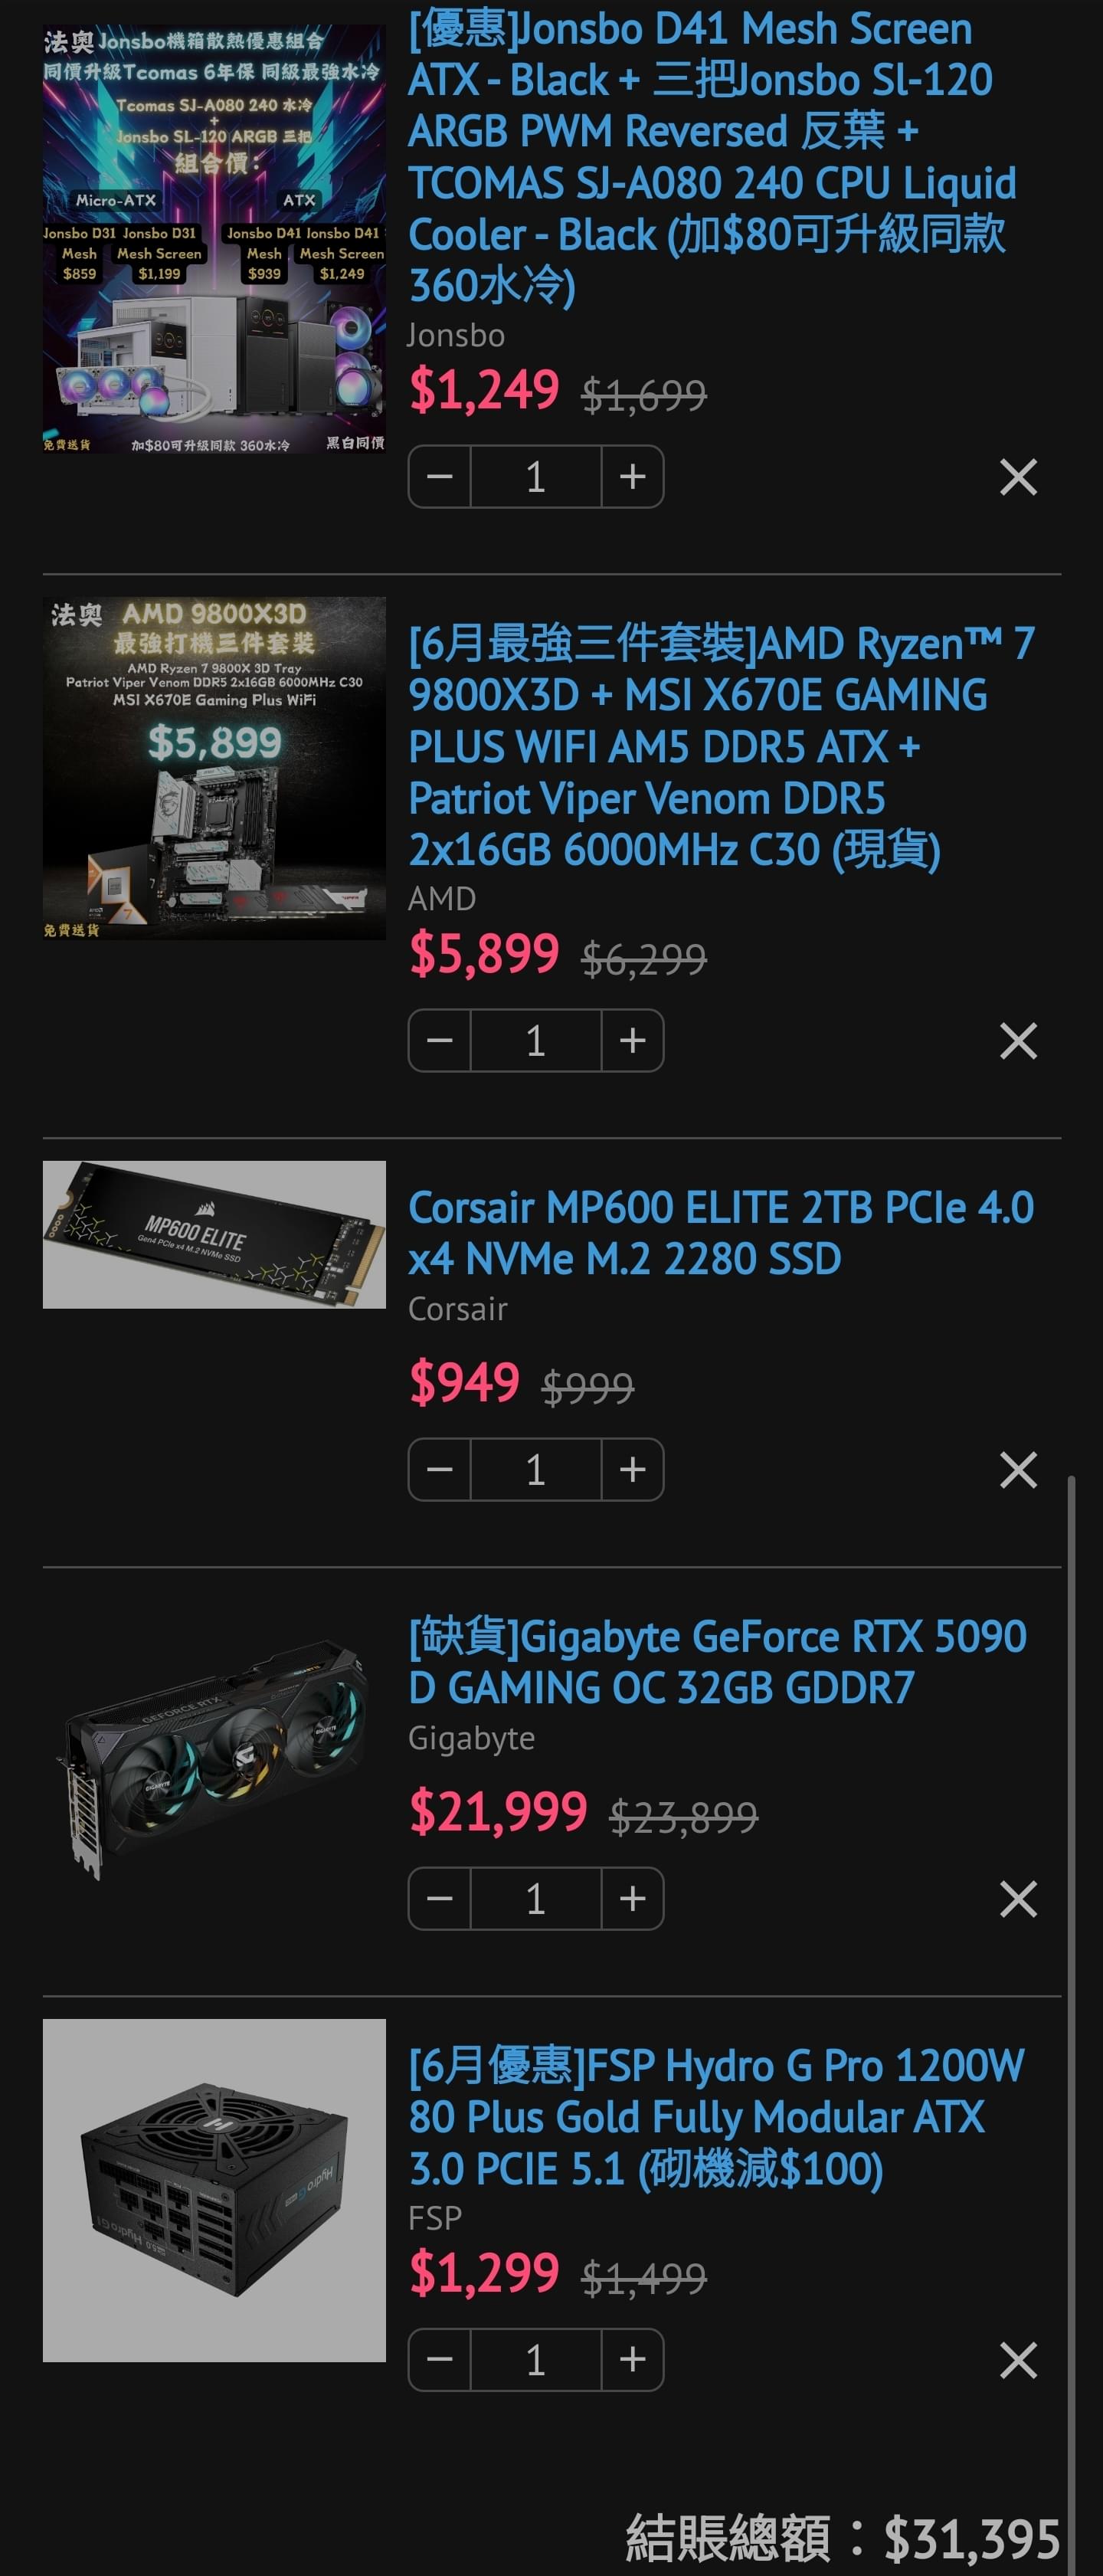Increase quantity of Gigabyte RTX 5090 D
The width and height of the screenshot is (1103, 2576).
(x=632, y=1898)
